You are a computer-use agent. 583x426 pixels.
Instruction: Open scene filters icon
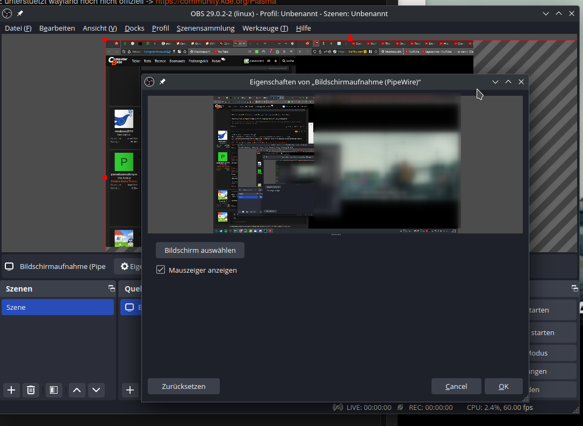pos(54,390)
